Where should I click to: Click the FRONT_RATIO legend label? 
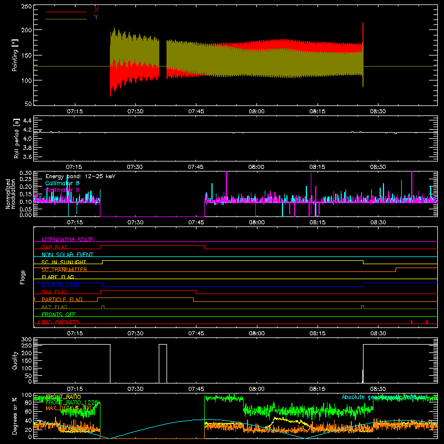[x=63, y=397]
